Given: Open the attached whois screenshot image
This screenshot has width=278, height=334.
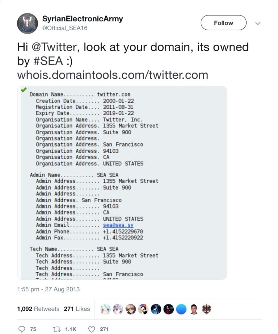Looking at the screenshot, I should (x=122, y=182).
